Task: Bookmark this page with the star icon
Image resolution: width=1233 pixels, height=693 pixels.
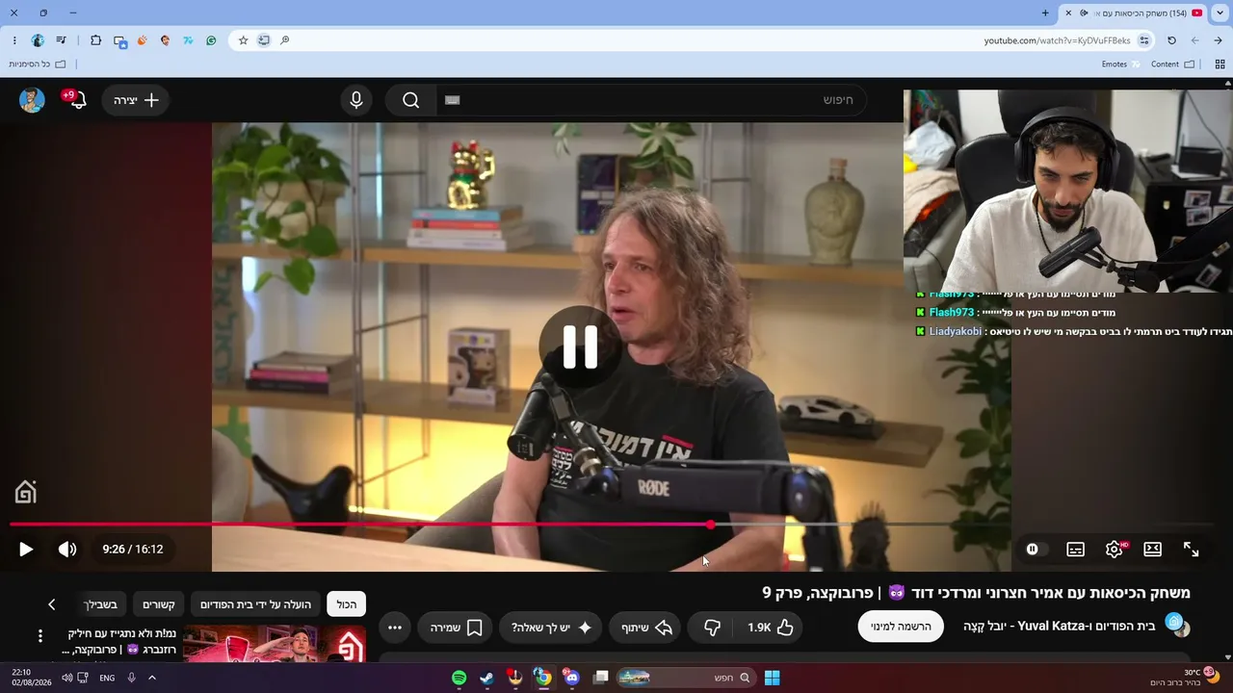Action: pos(243,40)
